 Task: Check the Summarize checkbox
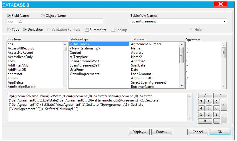pyautogui.click(x=87, y=30)
